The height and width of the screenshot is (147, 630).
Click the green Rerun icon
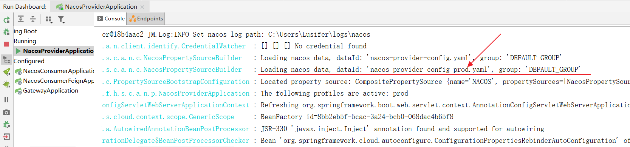click(x=6, y=20)
